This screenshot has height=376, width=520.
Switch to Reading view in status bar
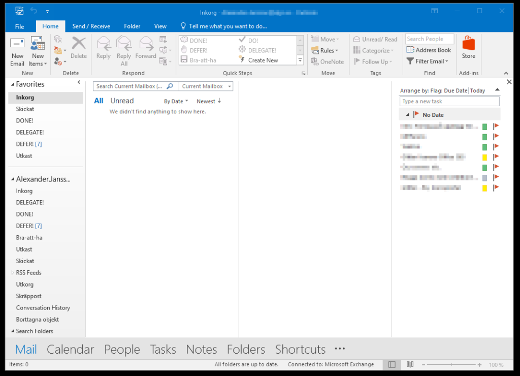410,364
